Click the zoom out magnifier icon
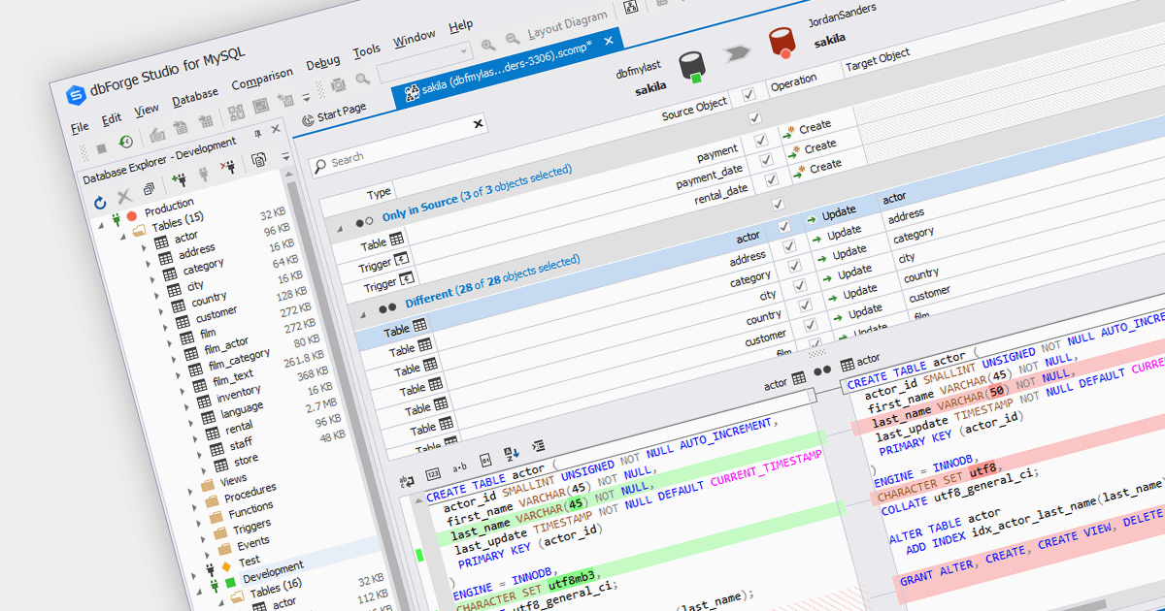This screenshot has height=611, width=1165. [x=512, y=39]
